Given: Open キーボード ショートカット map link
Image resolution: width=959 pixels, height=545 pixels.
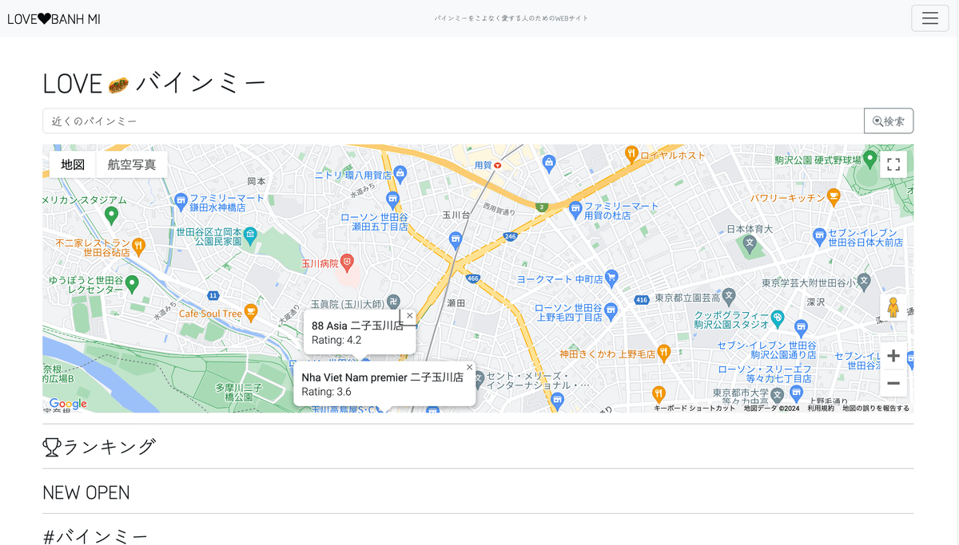Looking at the screenshot, I should coord(694,408).
